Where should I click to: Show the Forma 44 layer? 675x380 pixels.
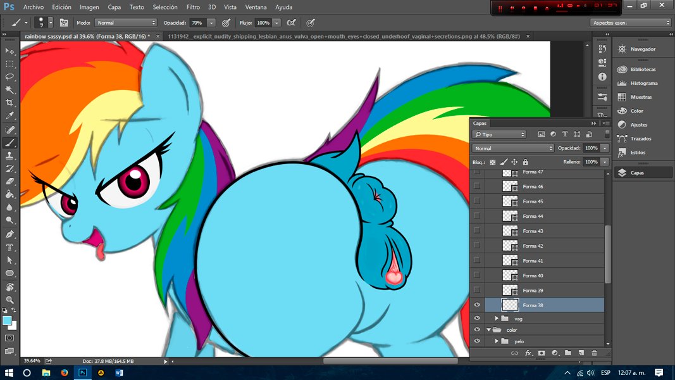(x=477, y=216)
